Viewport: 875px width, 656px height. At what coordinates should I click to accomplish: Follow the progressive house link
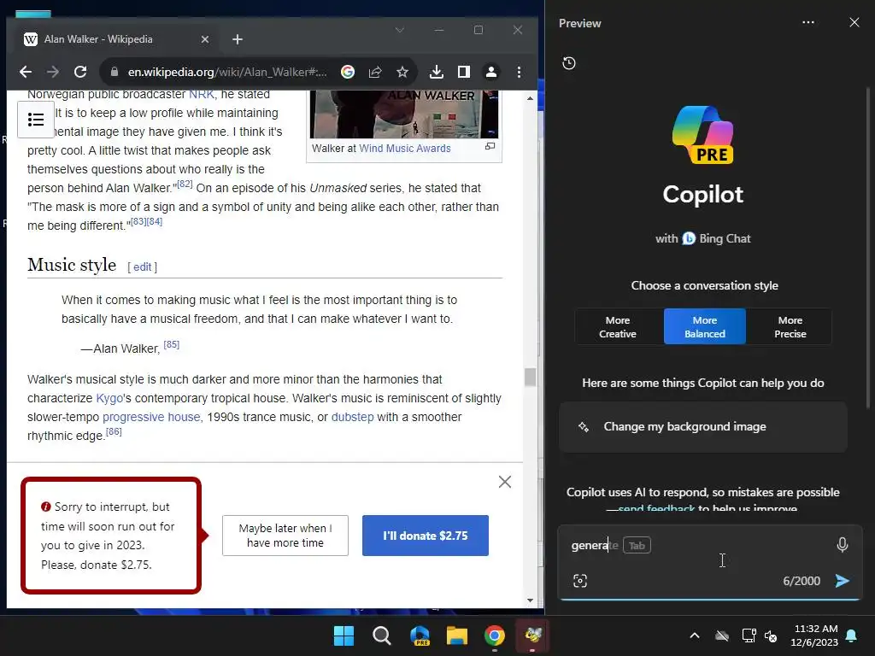[151, 417]
